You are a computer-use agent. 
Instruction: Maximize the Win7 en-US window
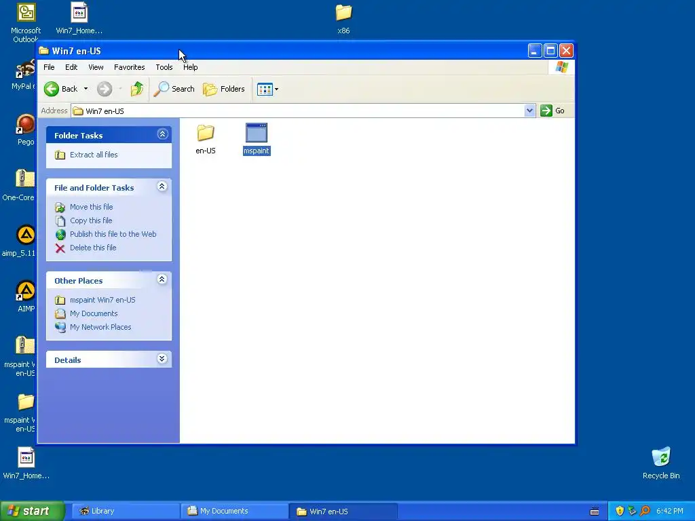point(550,51)
